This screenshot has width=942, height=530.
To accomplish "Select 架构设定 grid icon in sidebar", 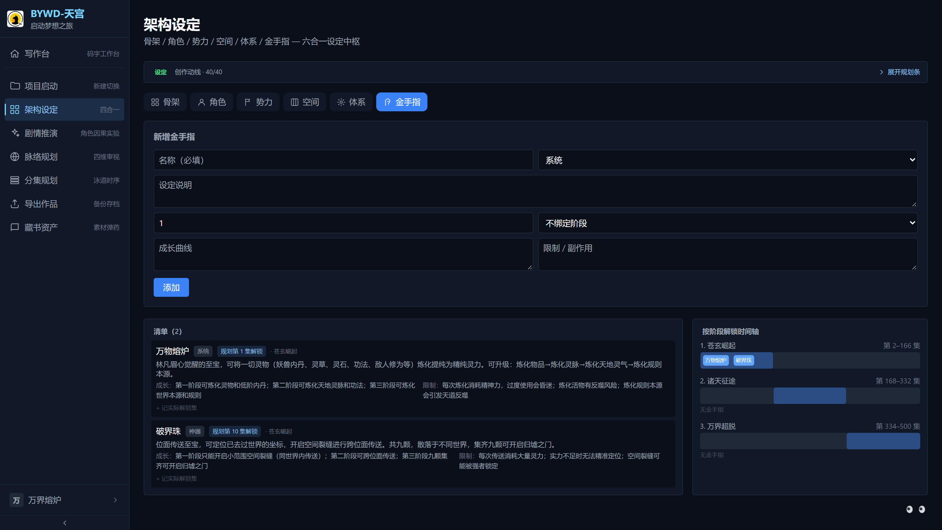I will point(15,109).
